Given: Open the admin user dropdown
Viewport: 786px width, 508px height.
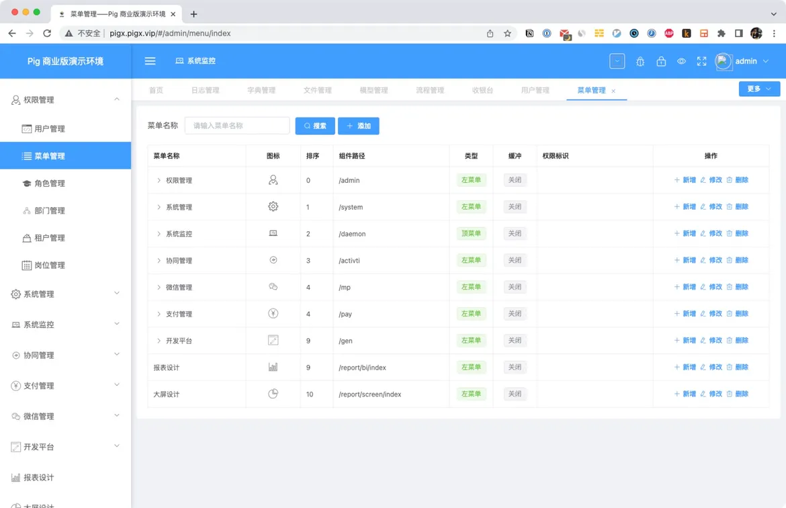Looking at the screenshot, I should tap(742, 61).
